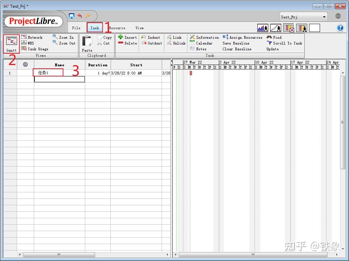Show the histogram sub-view icon

263,28
